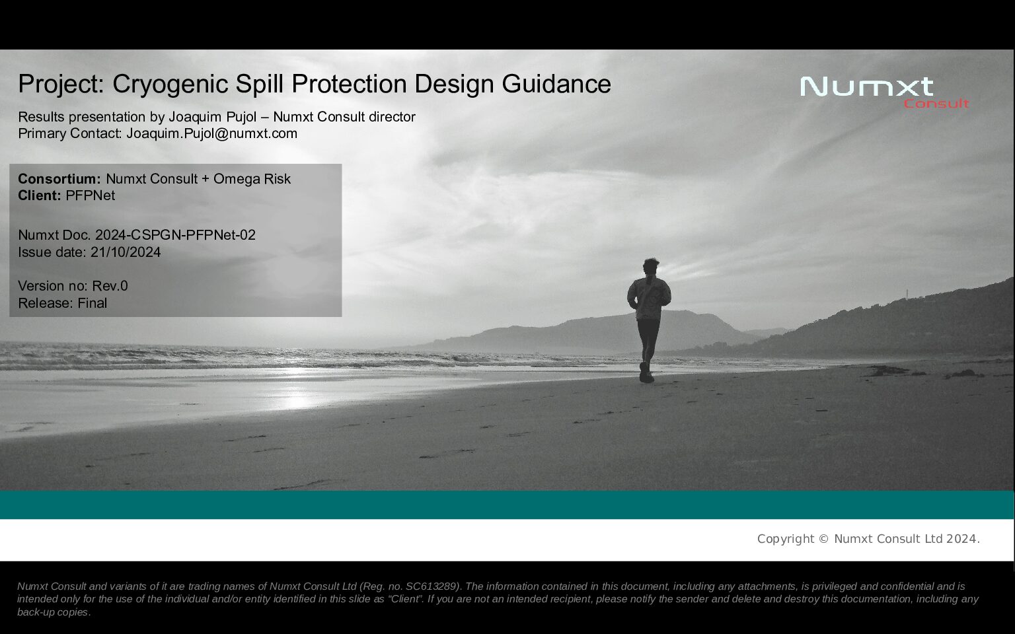
Task: Click the red Consult text under the logo
Action: pos(936,104)
